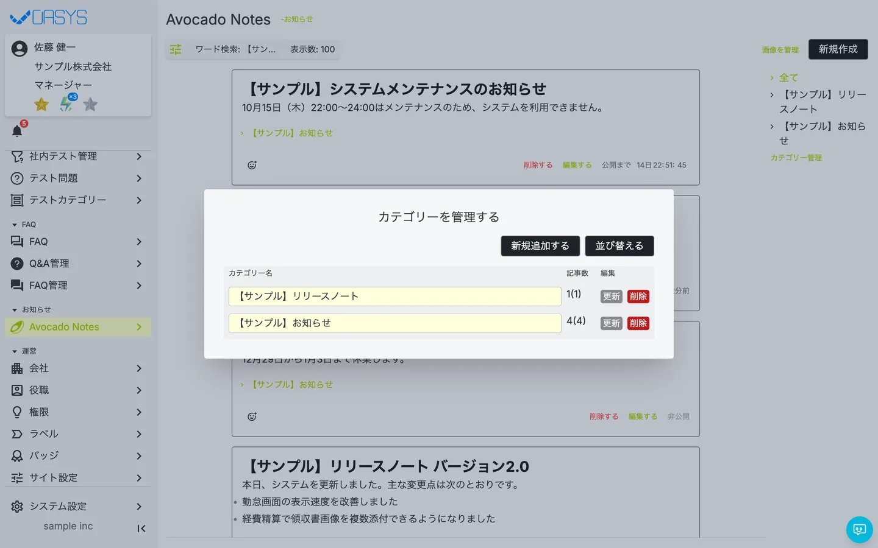
Task: Expand the 社内テスト管理 chevron
Action: (139, 156)
